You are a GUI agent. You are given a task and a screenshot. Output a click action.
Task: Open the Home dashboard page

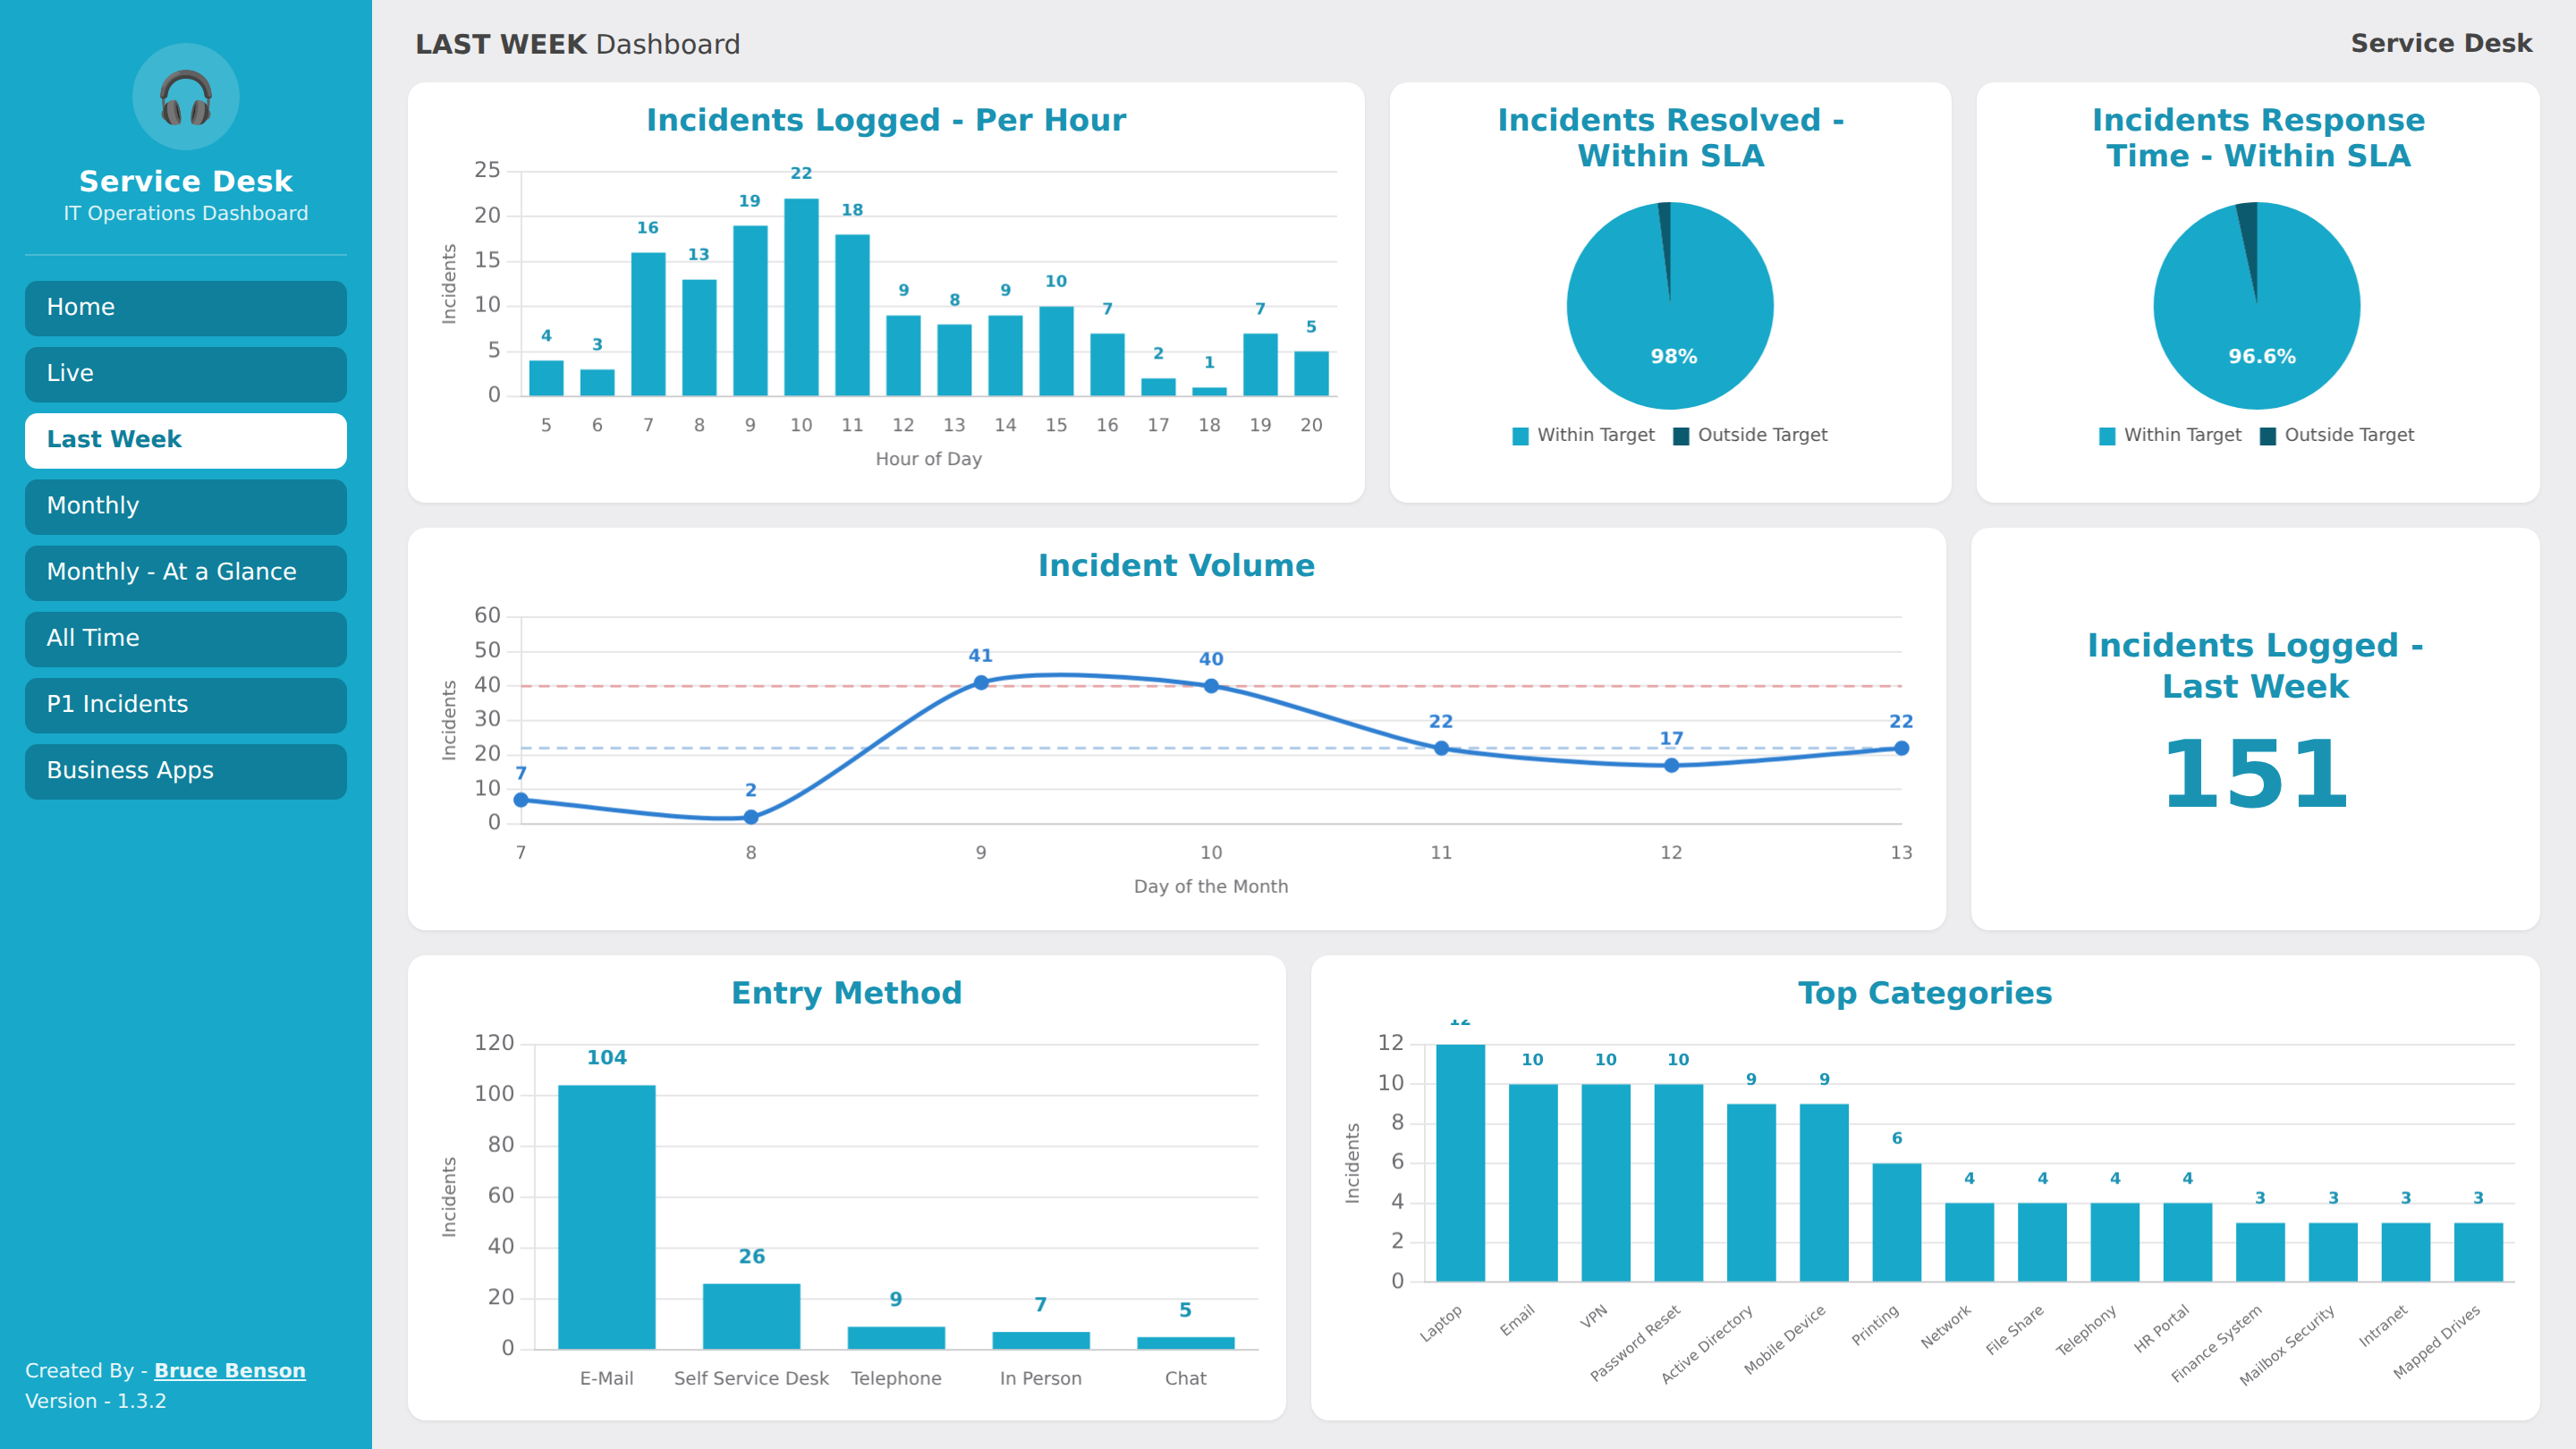pos(186,307)
